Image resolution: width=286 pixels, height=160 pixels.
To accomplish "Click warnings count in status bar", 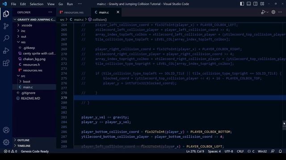I will [x=14, y=151].
